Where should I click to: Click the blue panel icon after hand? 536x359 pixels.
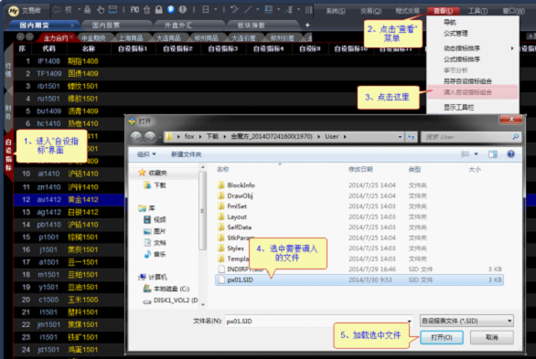pos(113,9)
